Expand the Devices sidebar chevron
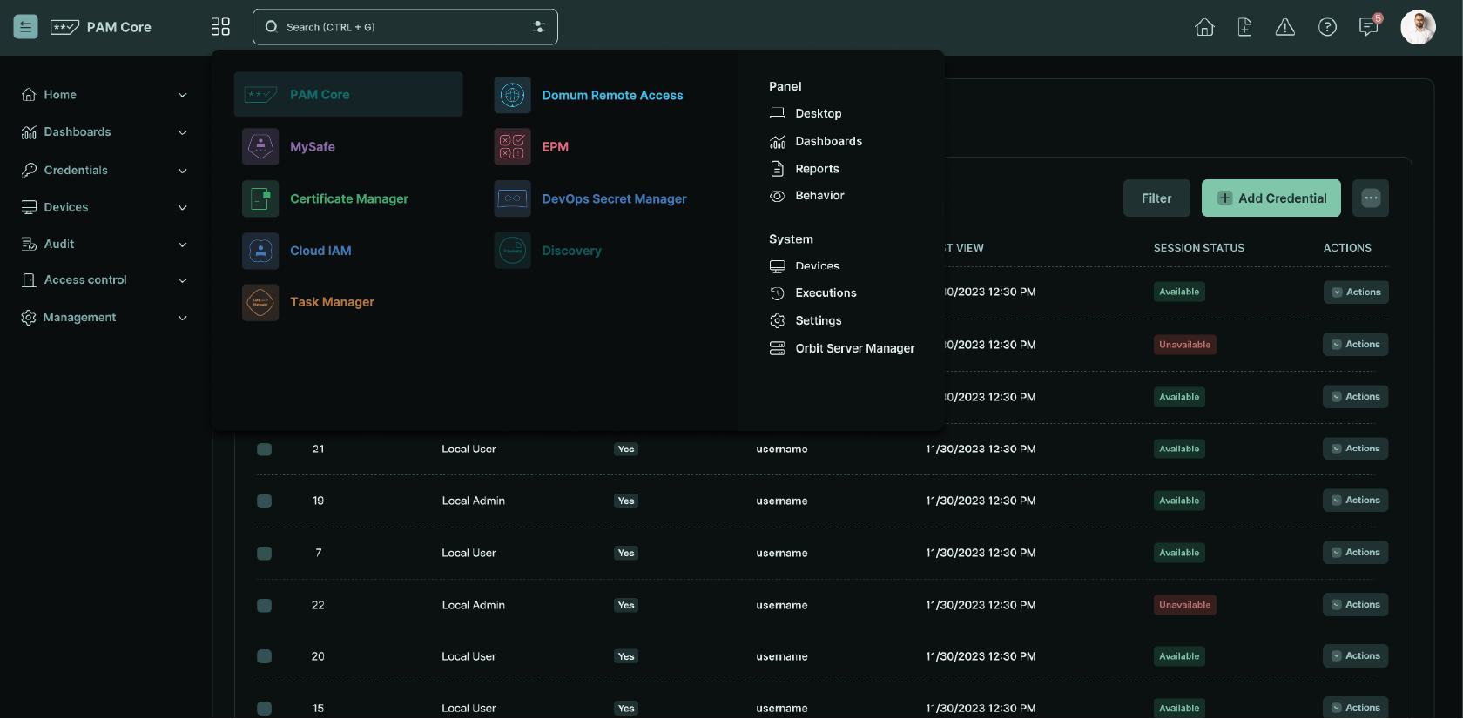The height and width of the screenshot is (719, 1463). click(x=183, y=207)
